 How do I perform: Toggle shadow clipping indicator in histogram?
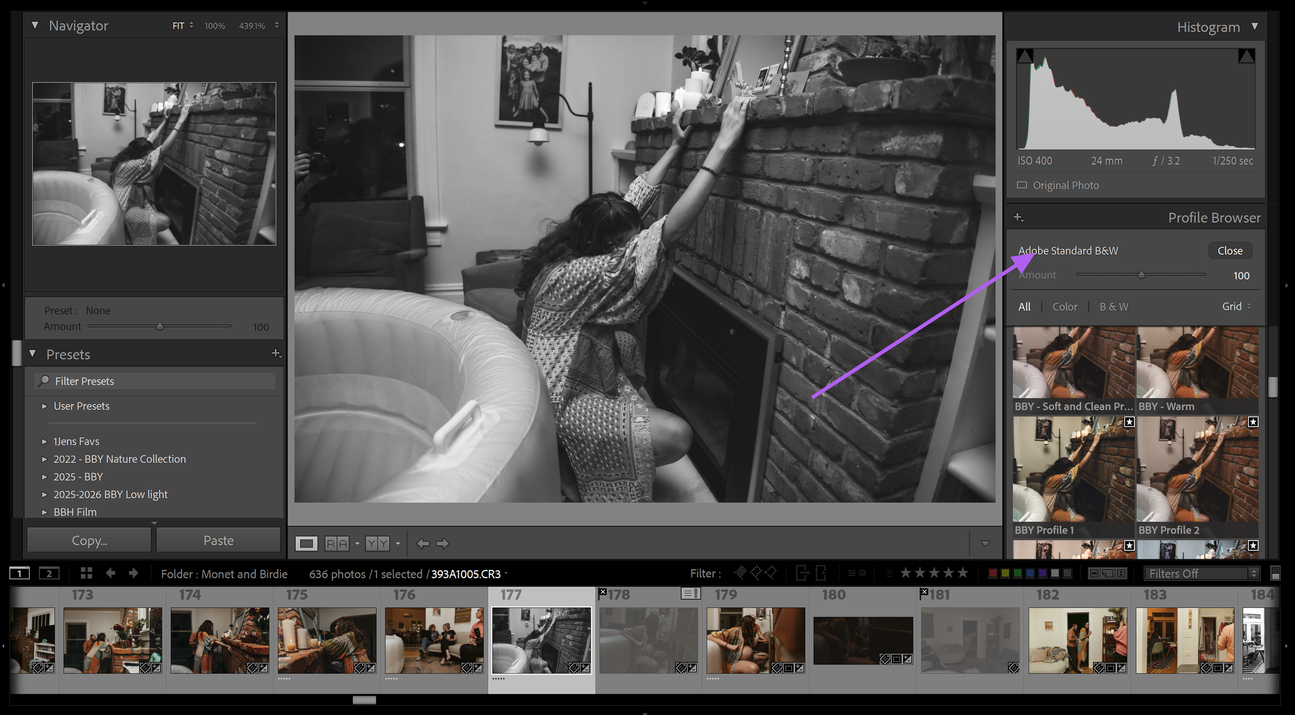(1025, 56)
